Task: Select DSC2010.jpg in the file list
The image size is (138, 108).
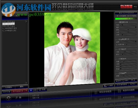Action: tap(9, 26)
